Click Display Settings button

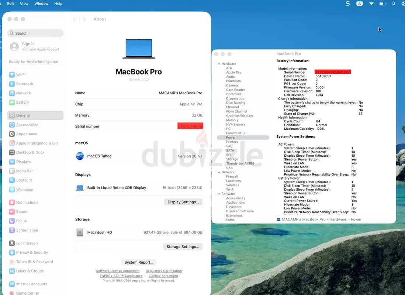click(183, 202)
